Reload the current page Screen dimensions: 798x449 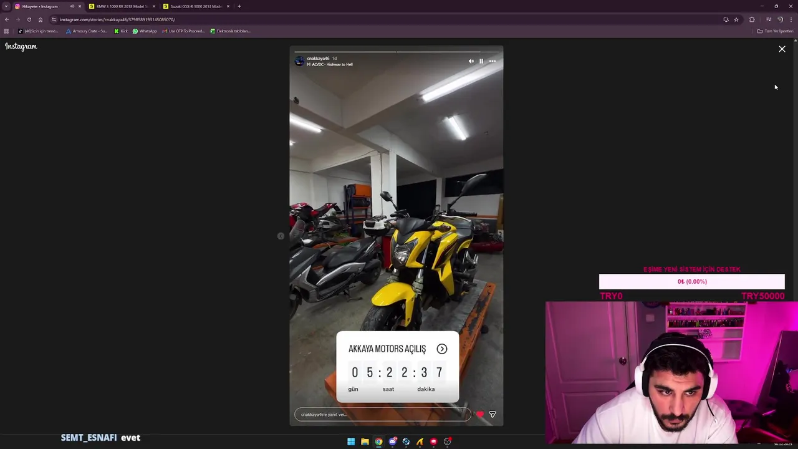(x=29, y=19)
